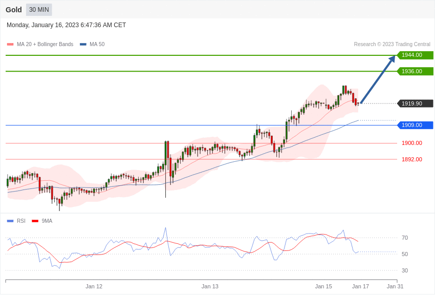Click the Jan 13 date axis label
This screenshot has width=435, height=295.
210,286
